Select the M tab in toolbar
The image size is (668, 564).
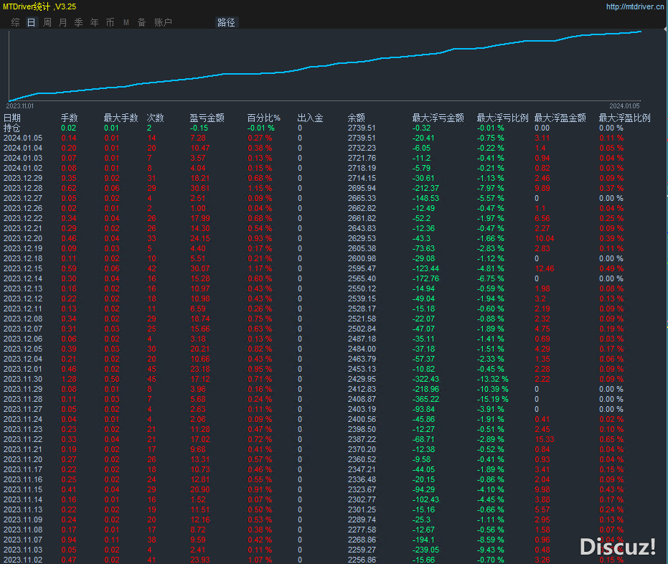coord(126,22)
